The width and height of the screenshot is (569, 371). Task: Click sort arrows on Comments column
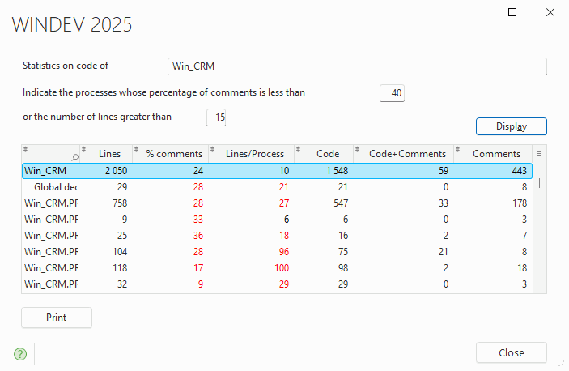[x=457, y=149]
